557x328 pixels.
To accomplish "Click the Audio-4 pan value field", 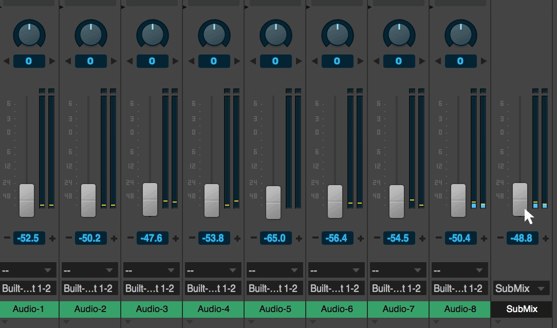I will (214, 61).
